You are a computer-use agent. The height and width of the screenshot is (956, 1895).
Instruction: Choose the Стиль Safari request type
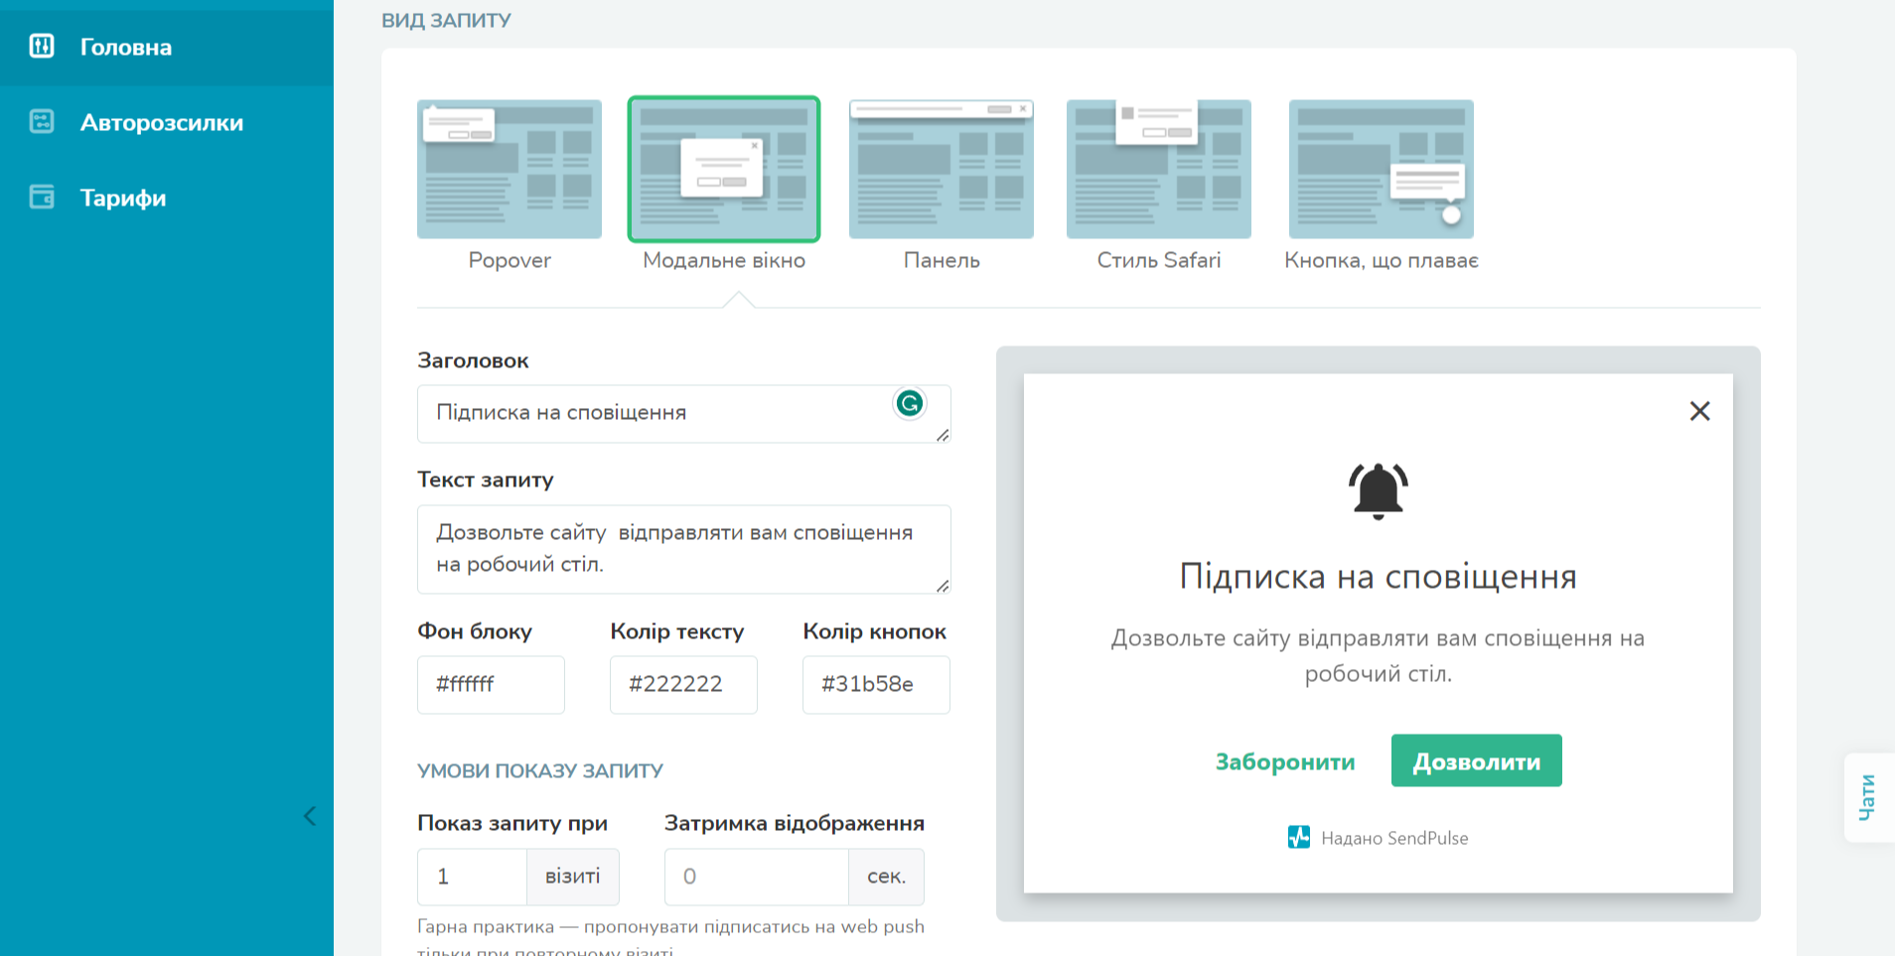pos(1158,169)
